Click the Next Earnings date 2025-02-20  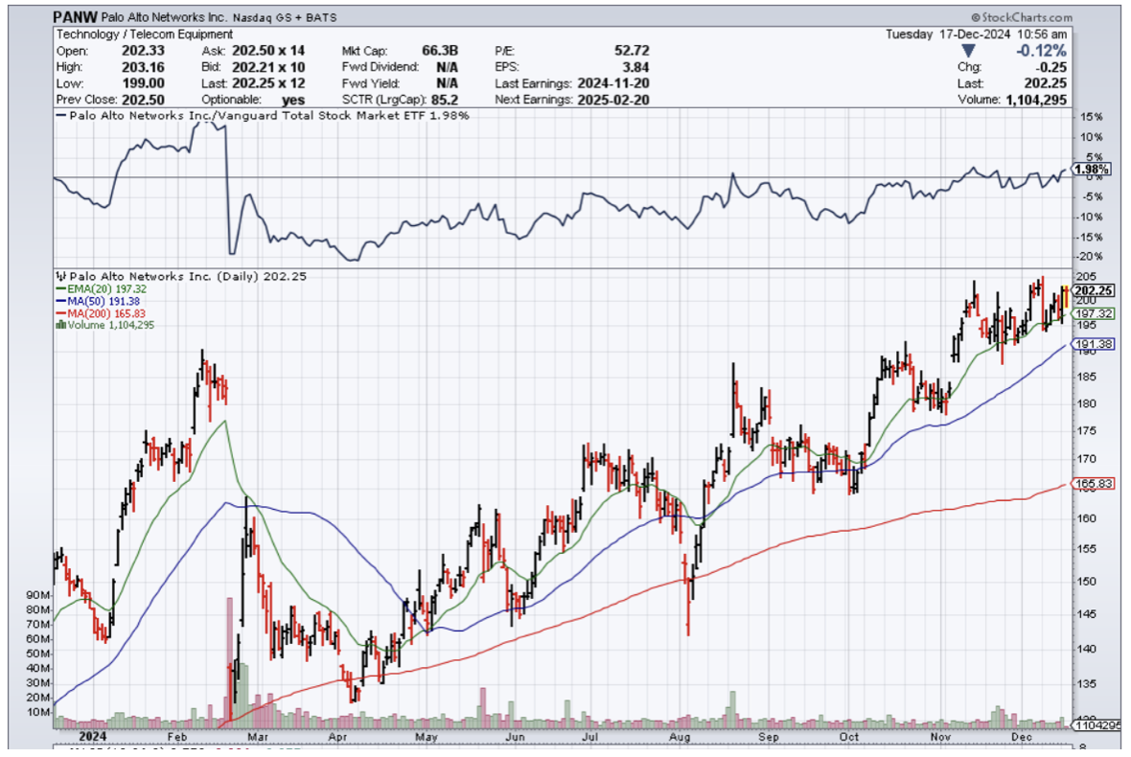coord(614,99)
